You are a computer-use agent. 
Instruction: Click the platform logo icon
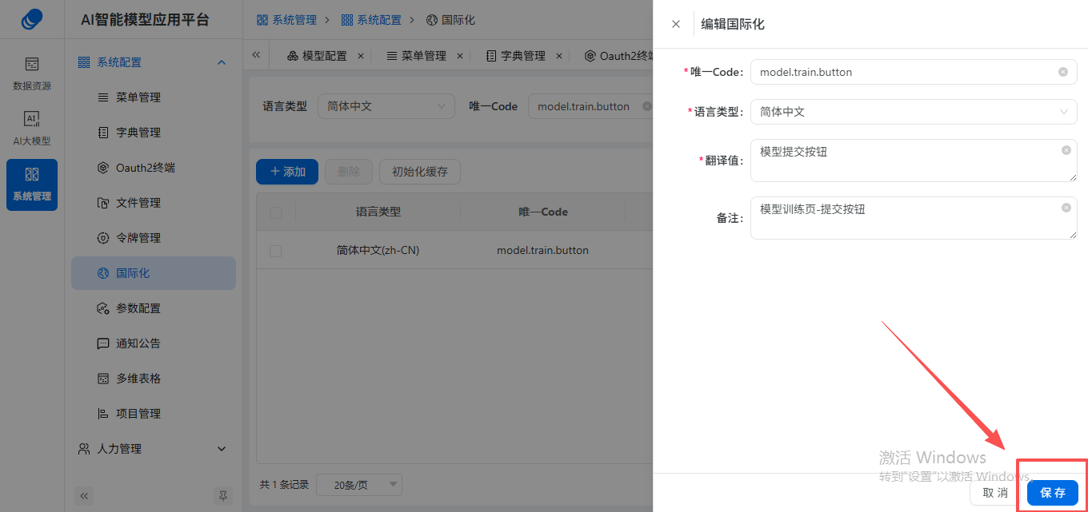(x=32, y=19)
